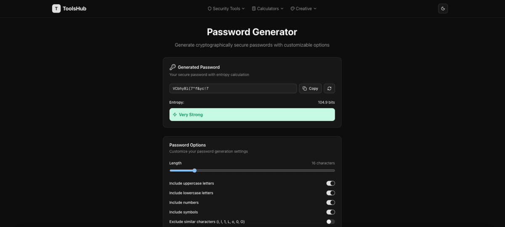Click the 16 characters length value
Viewport: 505px width, 227px height.
click(x=323, y=163)
